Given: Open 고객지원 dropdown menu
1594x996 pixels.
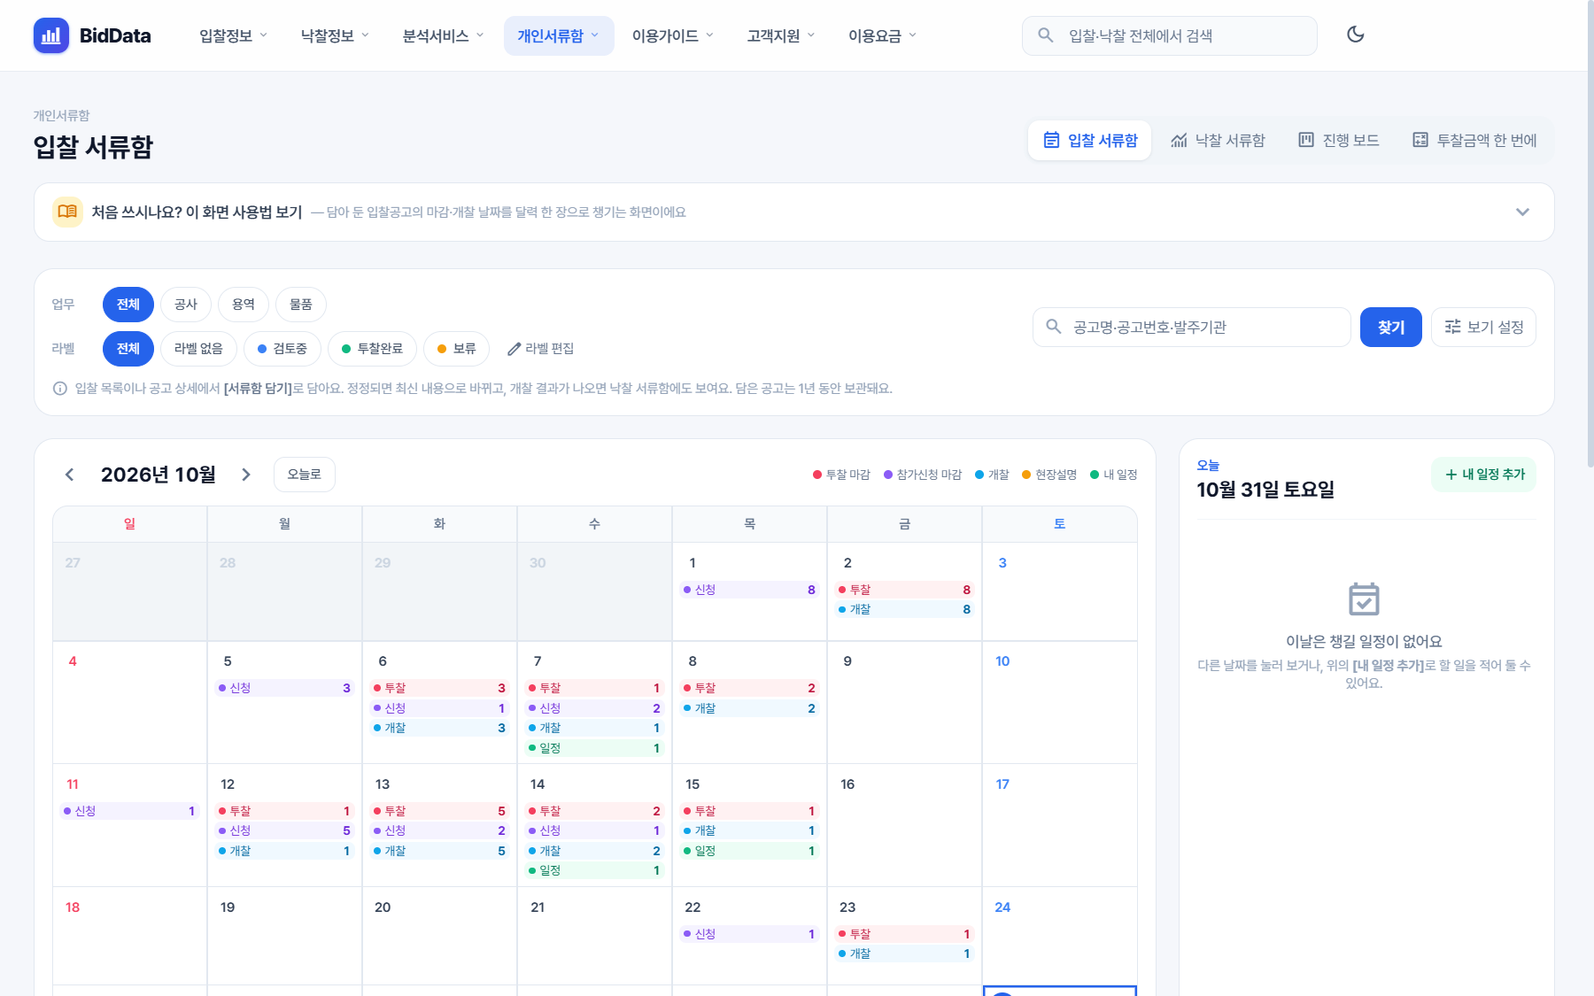Looking at the screenshot, I should point(780,35).
